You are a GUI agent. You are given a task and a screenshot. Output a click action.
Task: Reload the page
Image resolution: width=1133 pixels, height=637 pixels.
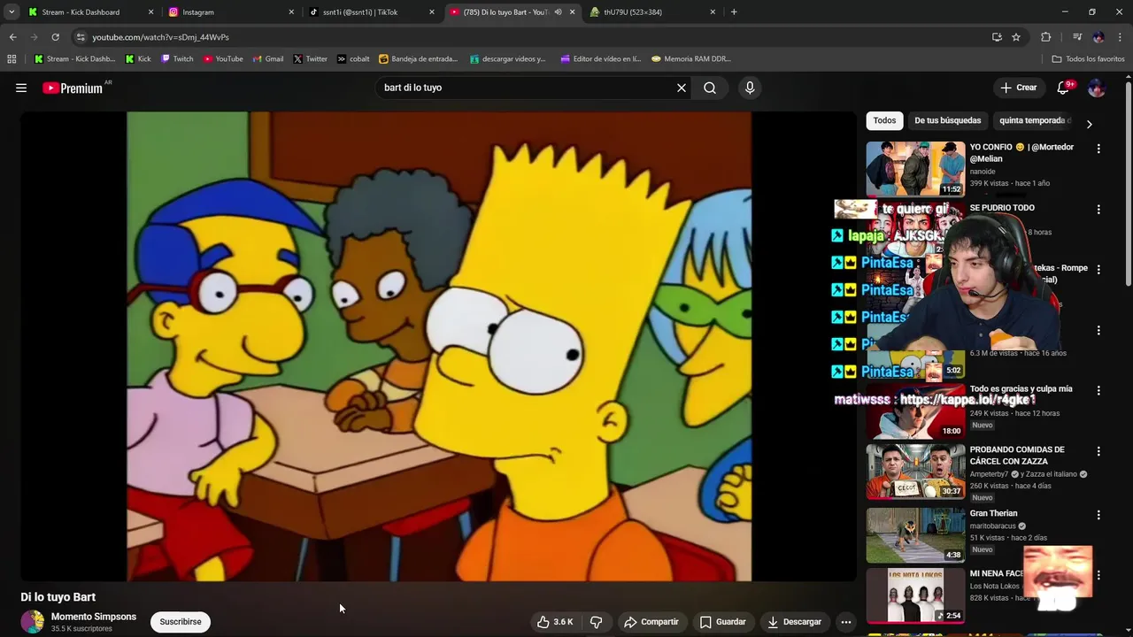coord(55,37)
